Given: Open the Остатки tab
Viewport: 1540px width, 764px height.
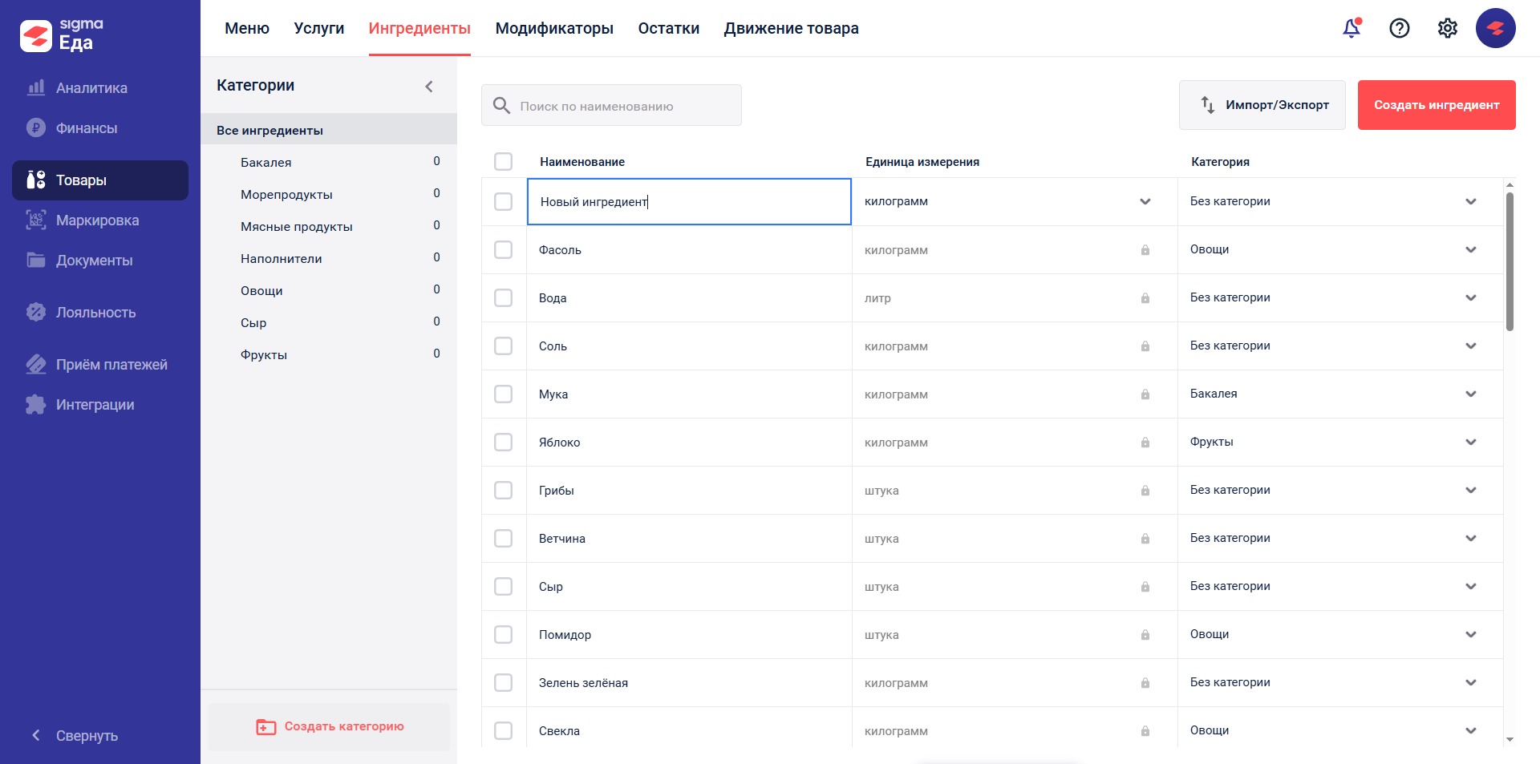Looking at the screenshot, I should 668,29.
